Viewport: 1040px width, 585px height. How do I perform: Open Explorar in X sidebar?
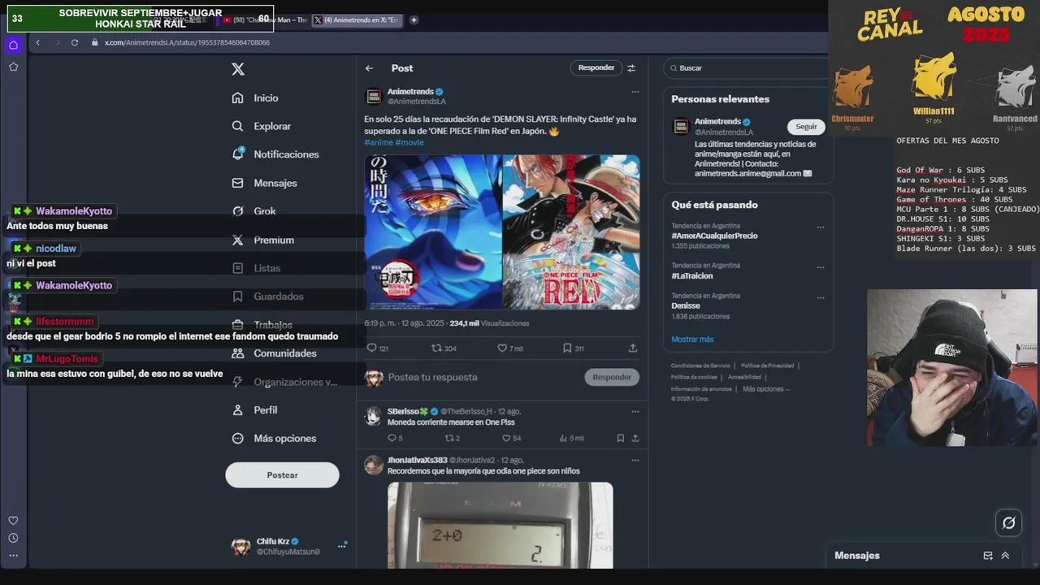tap(261, 126)
